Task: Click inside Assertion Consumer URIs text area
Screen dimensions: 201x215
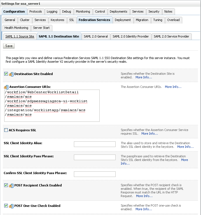Action: pyautogui.click(x=52, y=106)
